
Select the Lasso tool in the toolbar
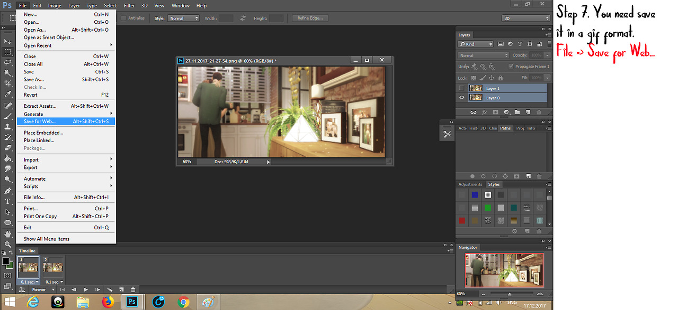click(x=7, y=62)
